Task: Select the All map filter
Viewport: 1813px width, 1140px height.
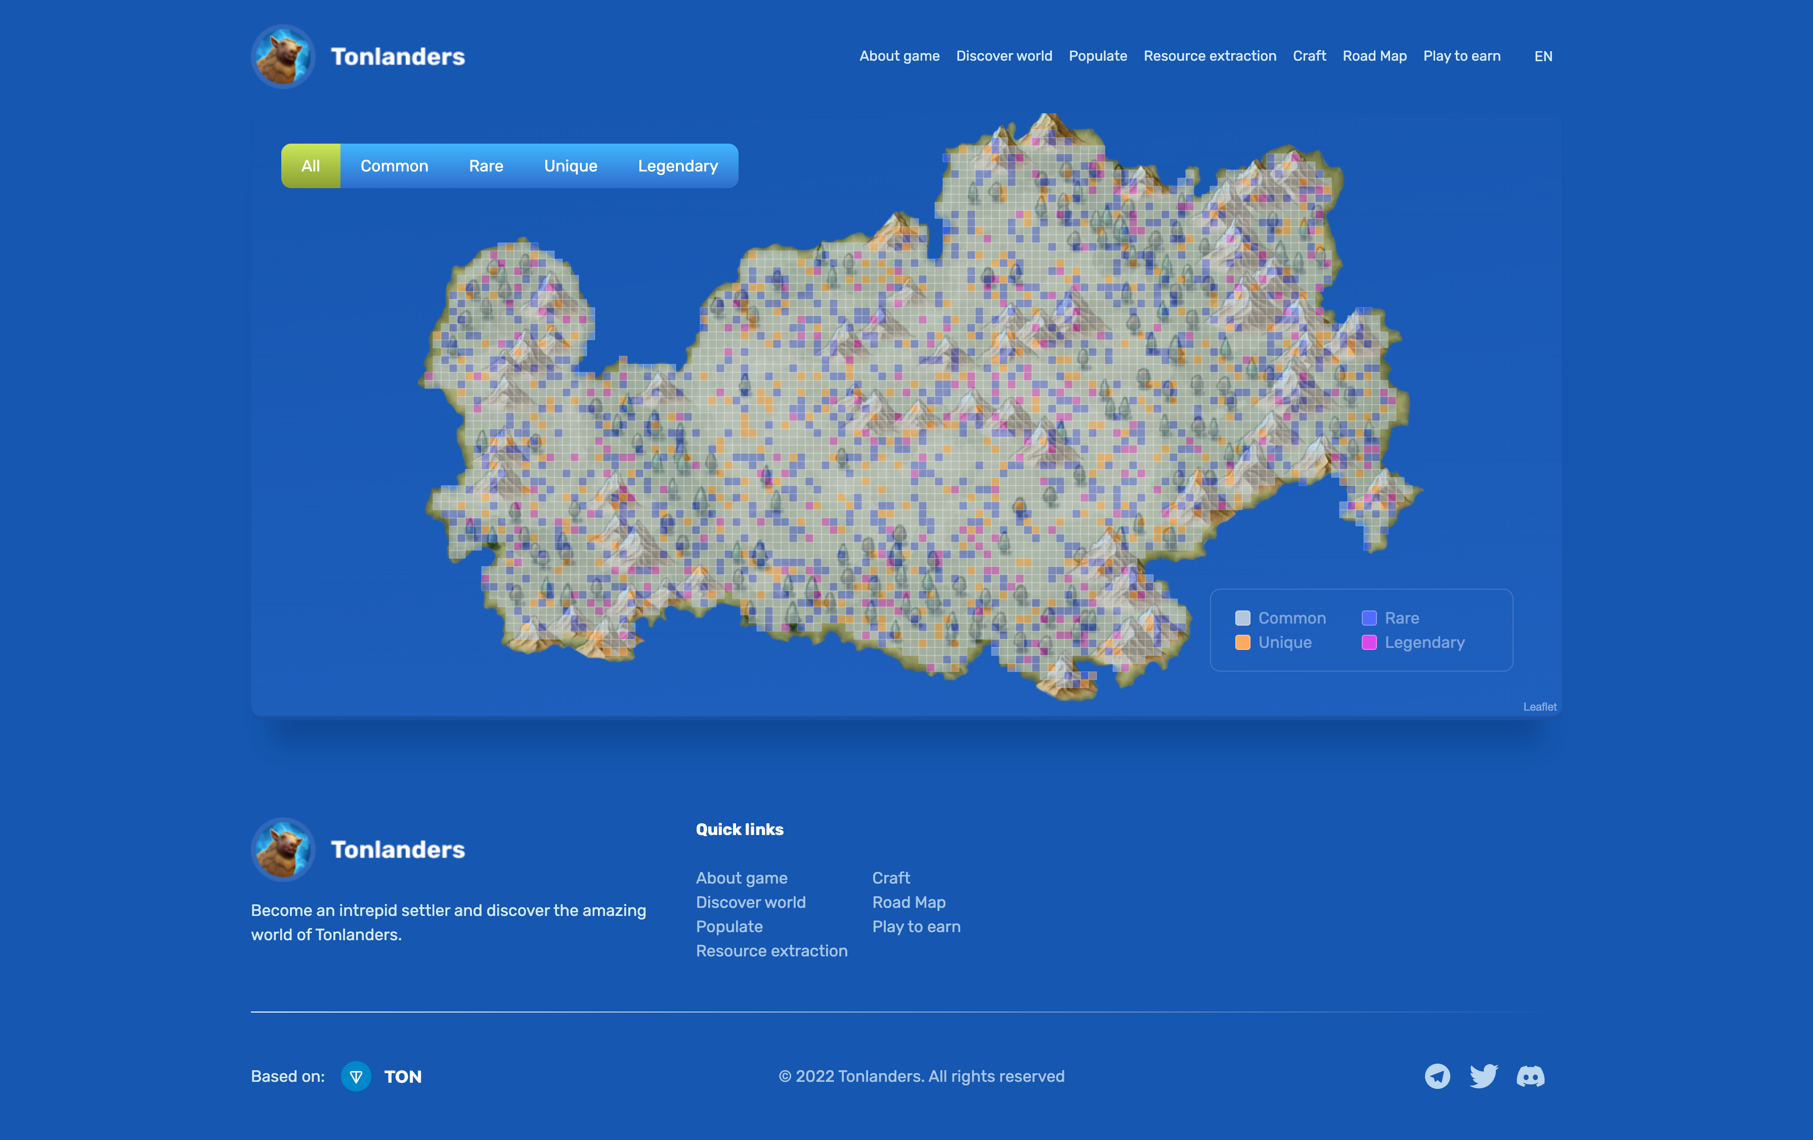Action: point(310,166)
